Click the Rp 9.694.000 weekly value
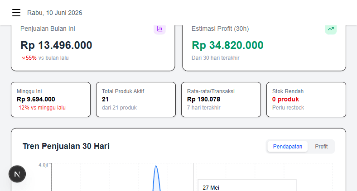This screenshot has width=357, height=191. 36,100
